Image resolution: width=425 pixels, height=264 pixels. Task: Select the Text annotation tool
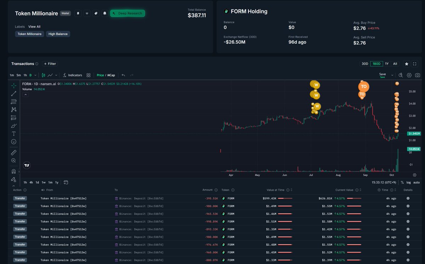[x=13, y=134]
